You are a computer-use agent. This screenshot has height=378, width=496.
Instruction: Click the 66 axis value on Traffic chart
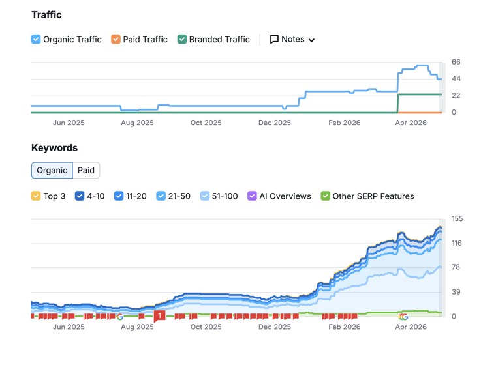point(456,62)
